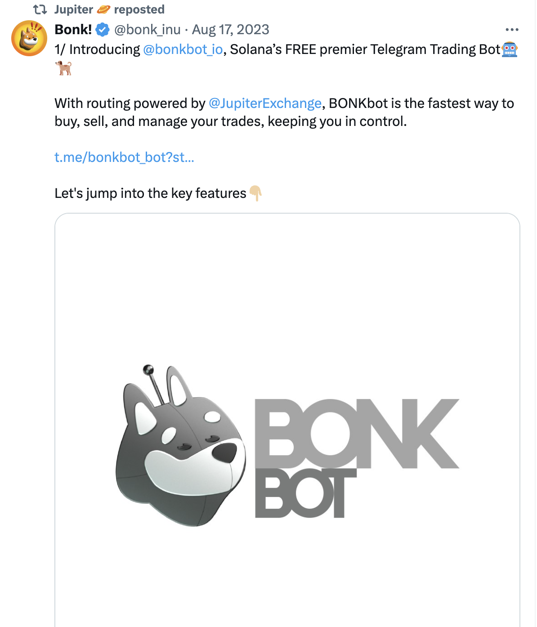
Task: Click the pointing-down hand emoji
Action: [x=255, y=193]
